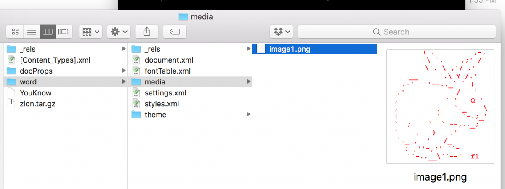Select the settings.xml file
Viewport: 505px width, 189px height.
click(165, 93)
